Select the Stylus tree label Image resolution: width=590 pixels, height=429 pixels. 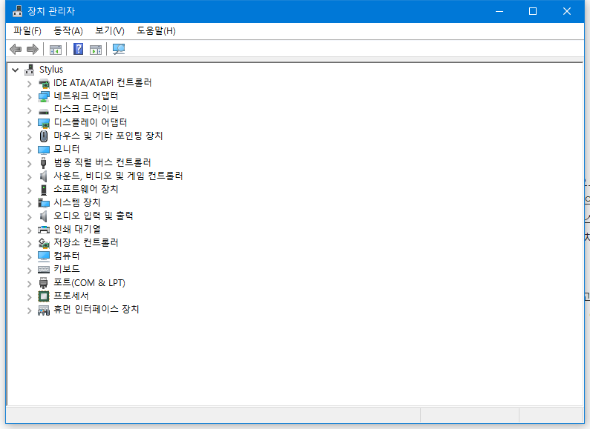(51, 70)
